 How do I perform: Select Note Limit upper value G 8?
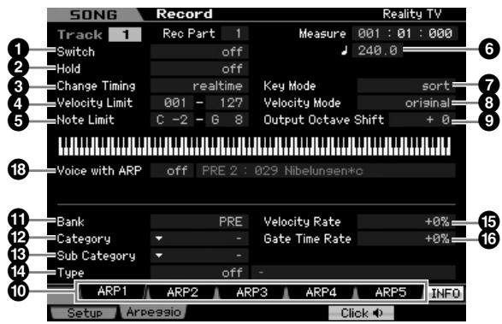tap(227, 120)
